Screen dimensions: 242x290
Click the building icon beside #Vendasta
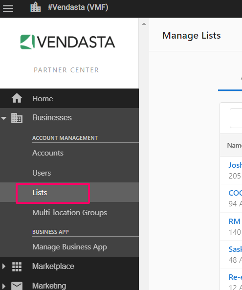(36, 7)
